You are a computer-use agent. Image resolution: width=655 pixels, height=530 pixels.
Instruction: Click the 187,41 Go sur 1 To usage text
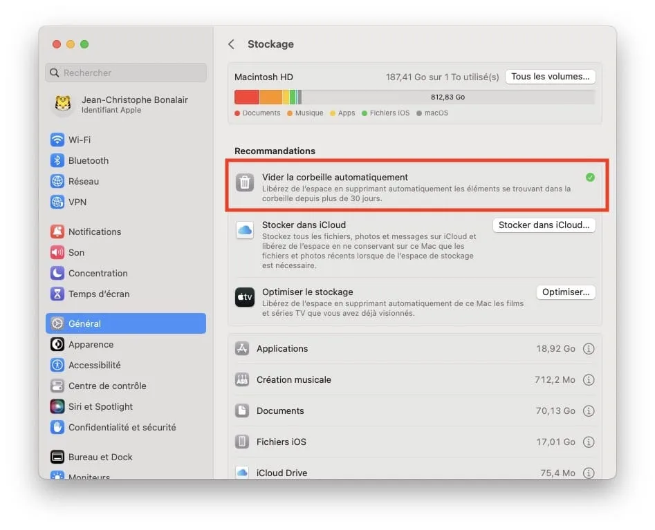(x=443, y=77)
